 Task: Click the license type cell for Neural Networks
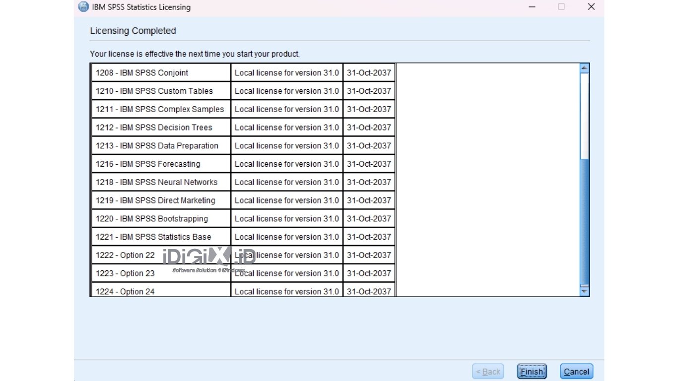point(287,182)
